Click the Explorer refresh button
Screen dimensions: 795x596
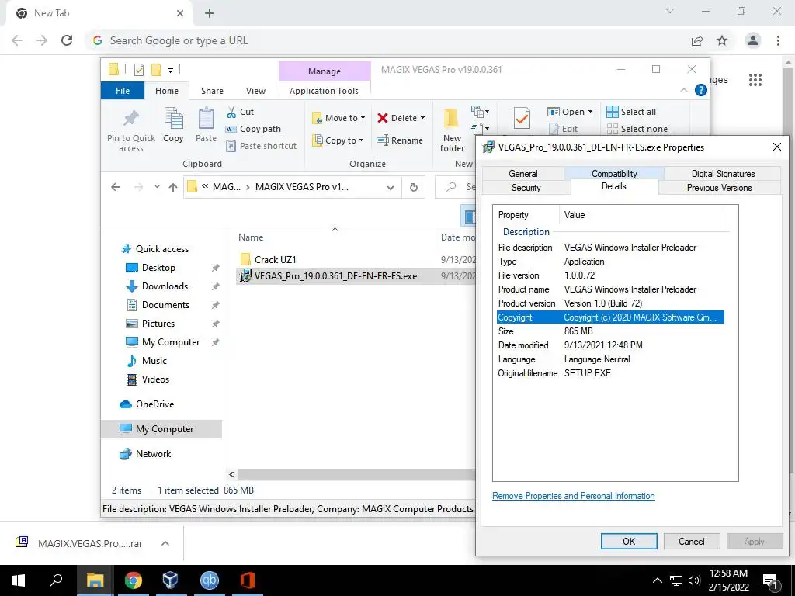pyautogui.click(x=414, y=188)
